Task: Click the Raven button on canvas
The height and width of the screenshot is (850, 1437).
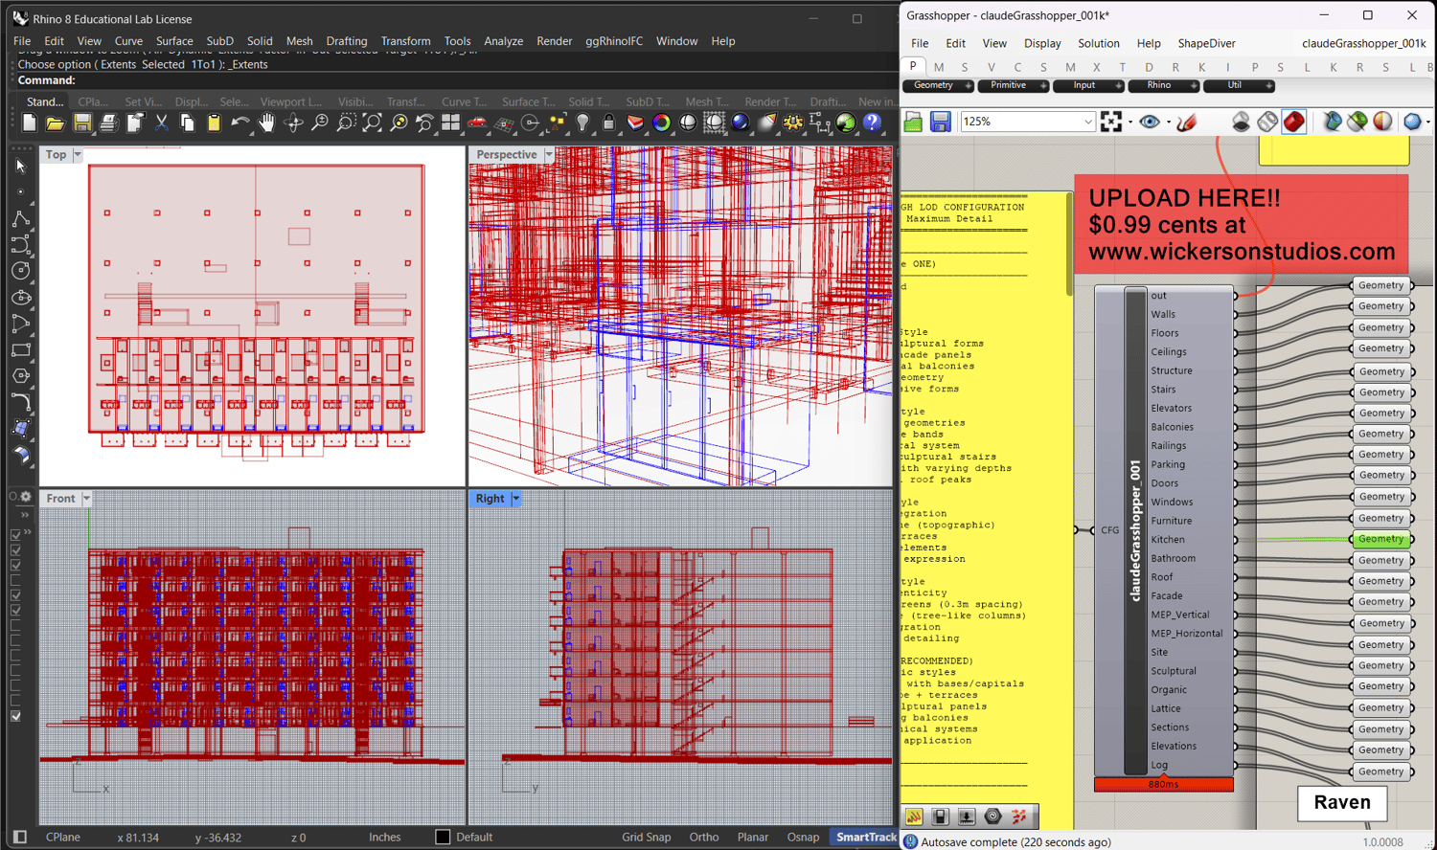Action: [1341, 802]
